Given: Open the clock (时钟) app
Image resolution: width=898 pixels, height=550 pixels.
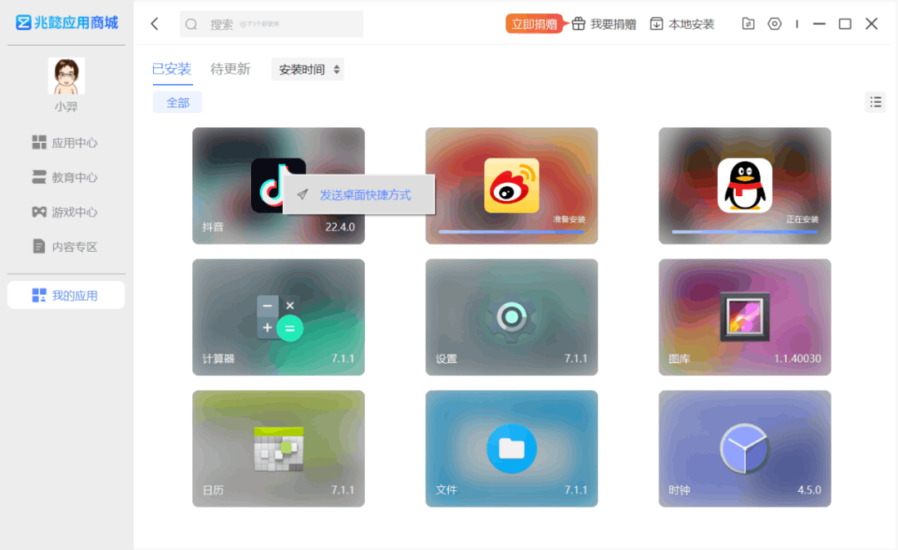Looking at the screenshot, I should 744,449.
